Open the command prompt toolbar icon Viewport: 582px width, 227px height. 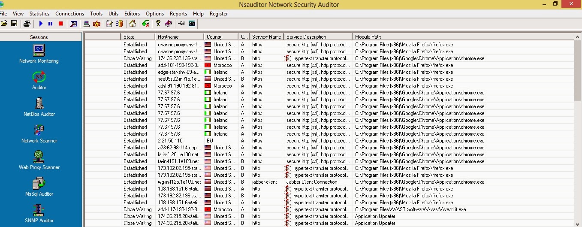192,24
